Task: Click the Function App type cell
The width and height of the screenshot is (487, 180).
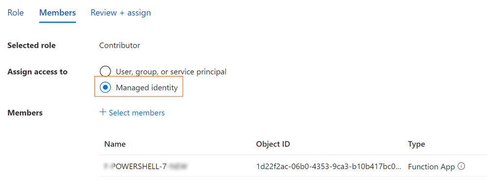Action: pos(431,167)
